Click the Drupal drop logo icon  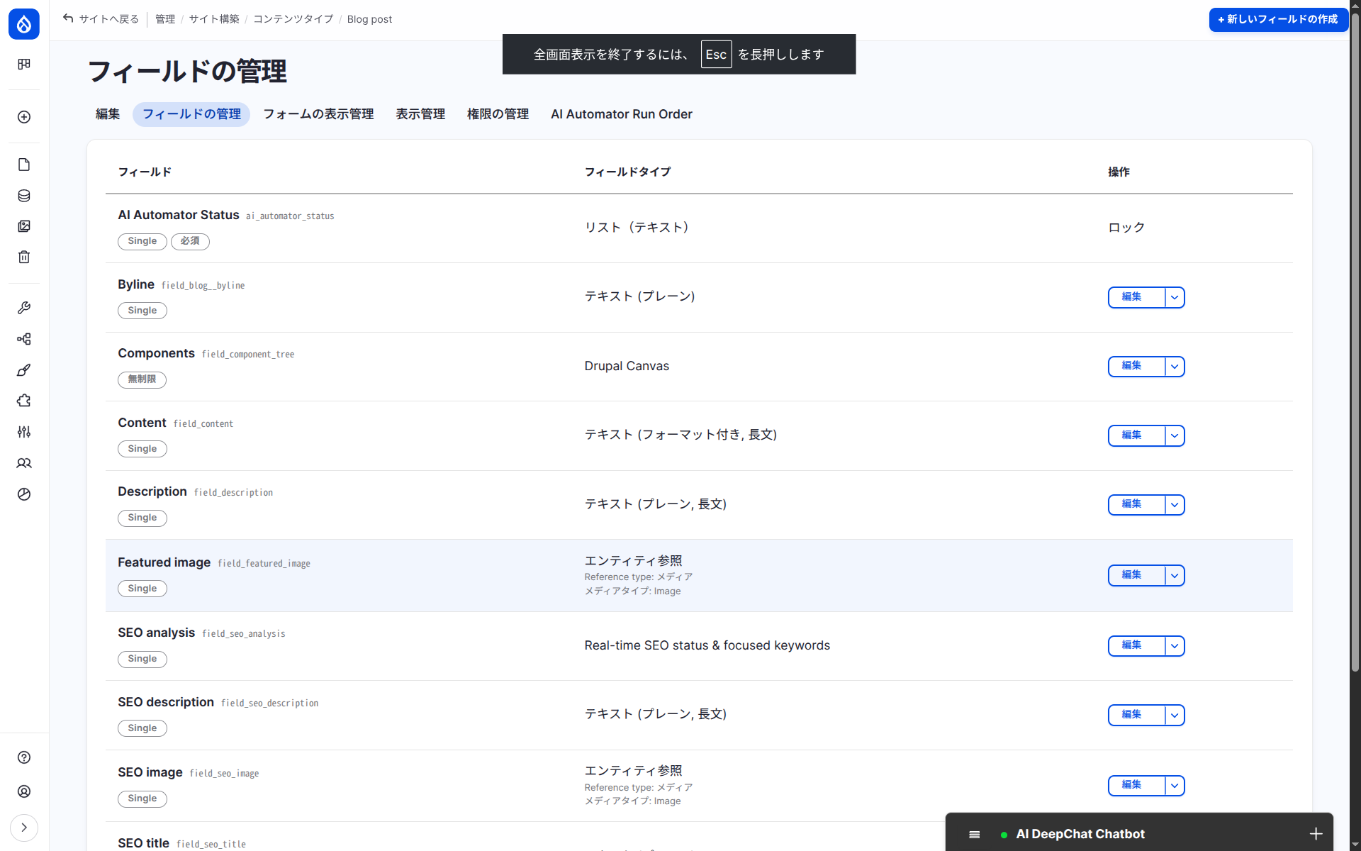24,24
